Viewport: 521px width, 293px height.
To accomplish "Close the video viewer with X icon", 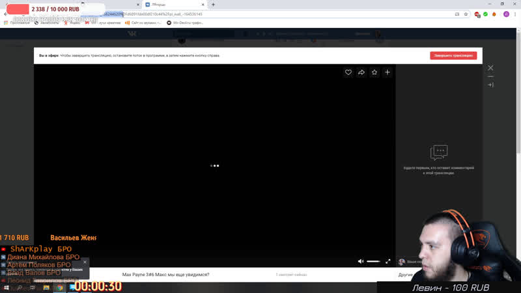I will pyautogui.click(x=490, y=68).
